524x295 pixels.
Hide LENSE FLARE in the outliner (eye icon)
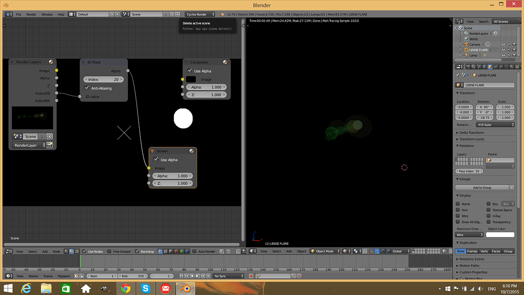point(504,50)
